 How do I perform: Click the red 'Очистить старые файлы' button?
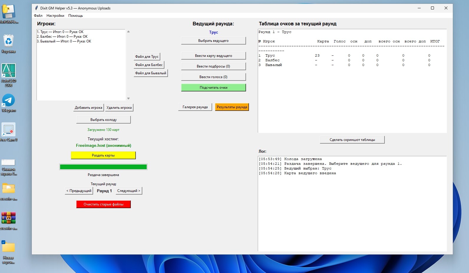(103, 204)
